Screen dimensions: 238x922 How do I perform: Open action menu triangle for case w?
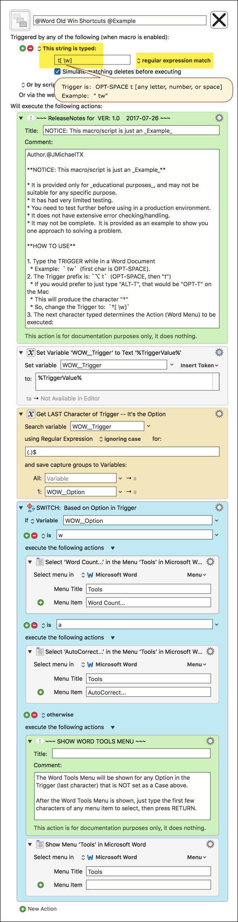point(113,548)
